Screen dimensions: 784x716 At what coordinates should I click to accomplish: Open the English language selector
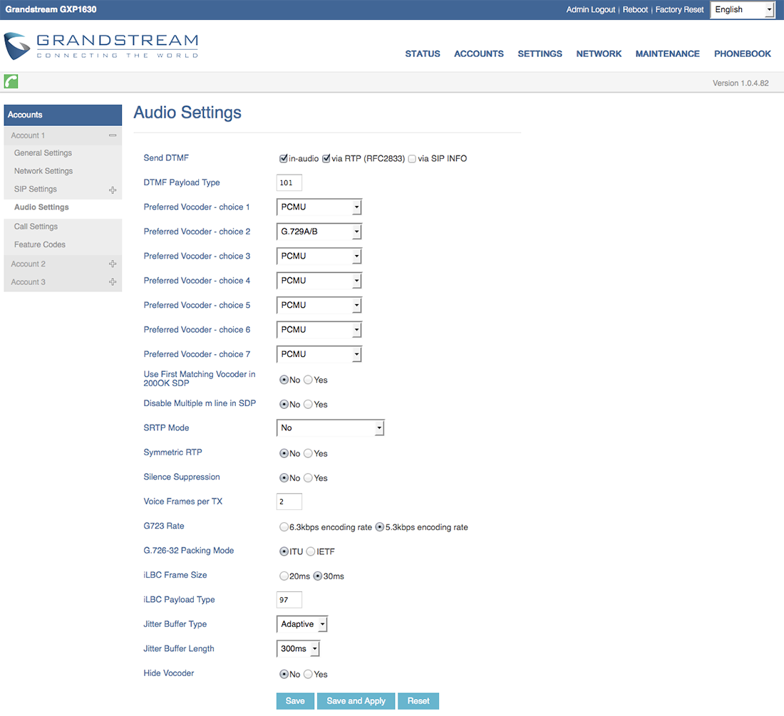click(x=743, y=9)
